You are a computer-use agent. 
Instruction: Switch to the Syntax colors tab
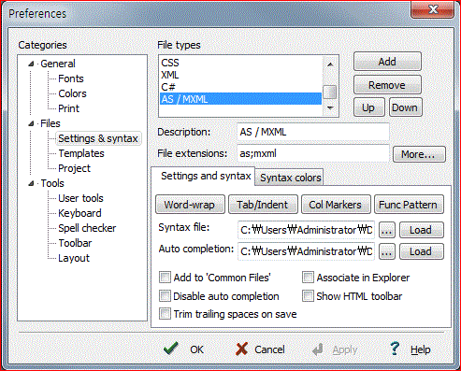pos(290,178)
